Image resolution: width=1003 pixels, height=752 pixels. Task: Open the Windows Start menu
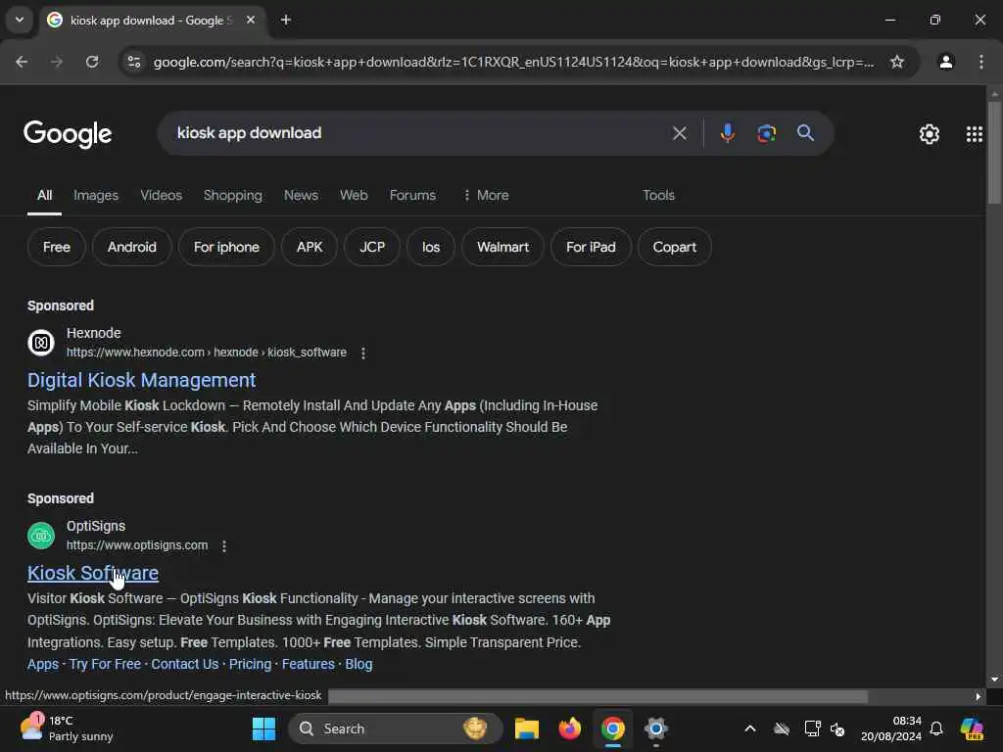coord(263,728)
